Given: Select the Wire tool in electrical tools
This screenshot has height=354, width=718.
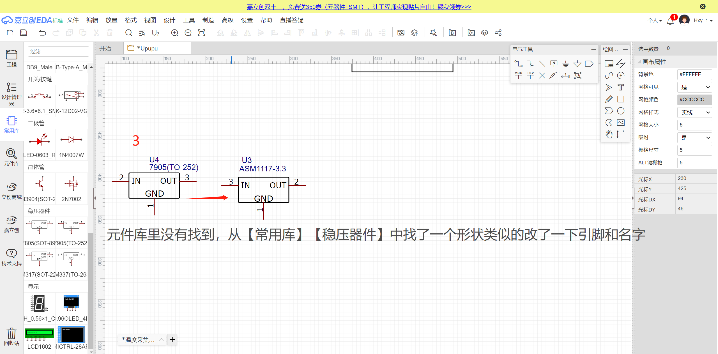Looking at the screenshot, I should 518,64.
